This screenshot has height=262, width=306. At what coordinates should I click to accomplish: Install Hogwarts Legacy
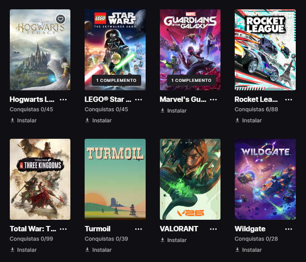[x=24, y=120]
